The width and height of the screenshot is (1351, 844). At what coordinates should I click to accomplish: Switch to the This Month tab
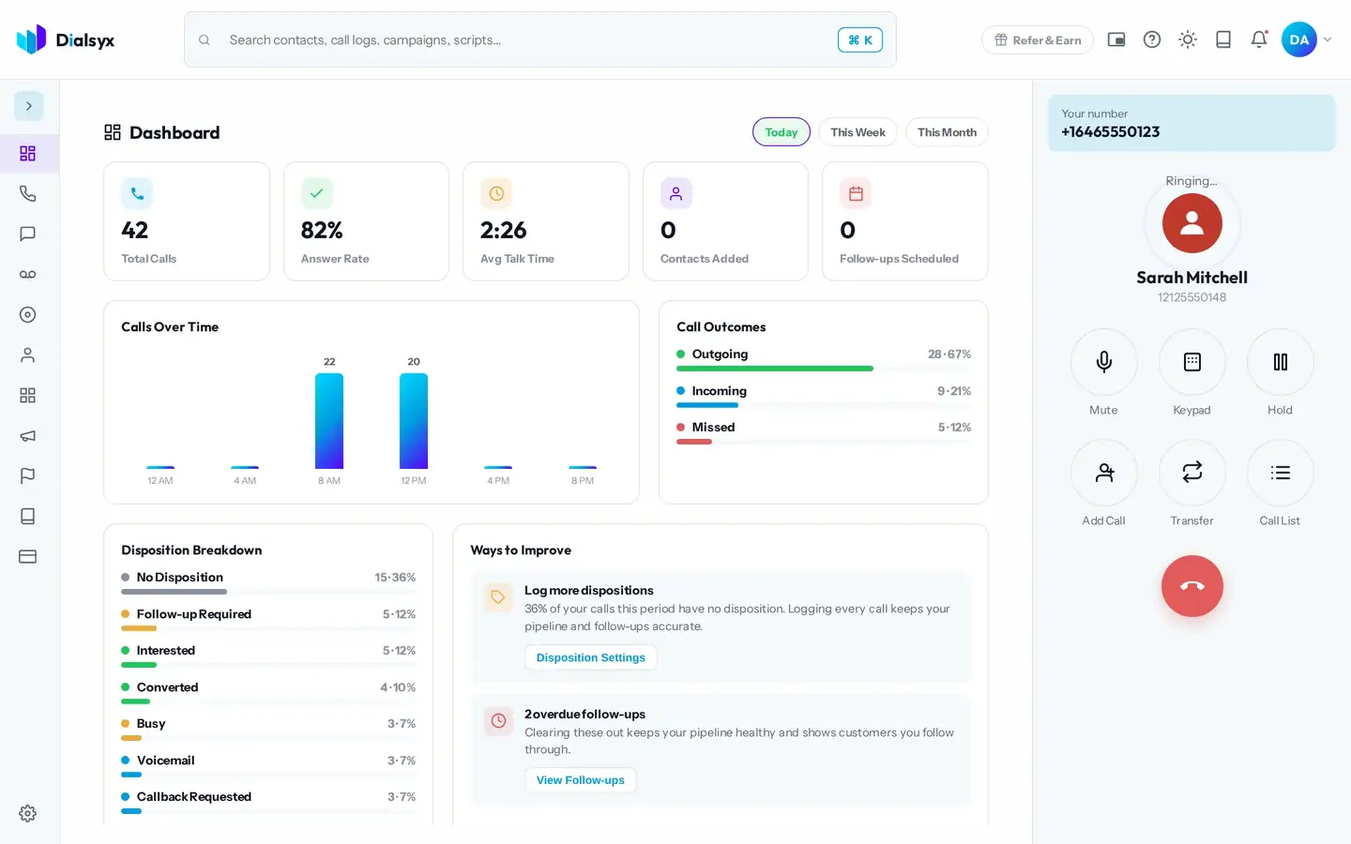947,132
